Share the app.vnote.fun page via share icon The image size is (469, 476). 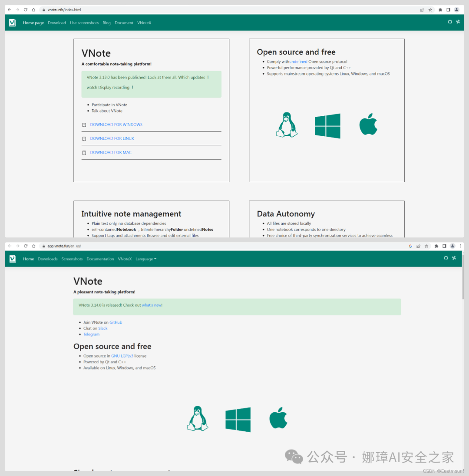click(418, 246)
